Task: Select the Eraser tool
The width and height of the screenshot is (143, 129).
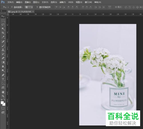Action: [x=3, y=58]
